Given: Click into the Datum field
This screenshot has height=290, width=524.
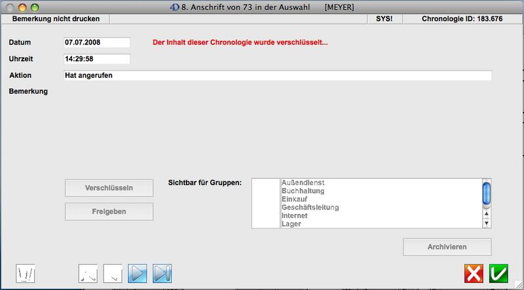Looking at the screenshot, I should (96, 43).
